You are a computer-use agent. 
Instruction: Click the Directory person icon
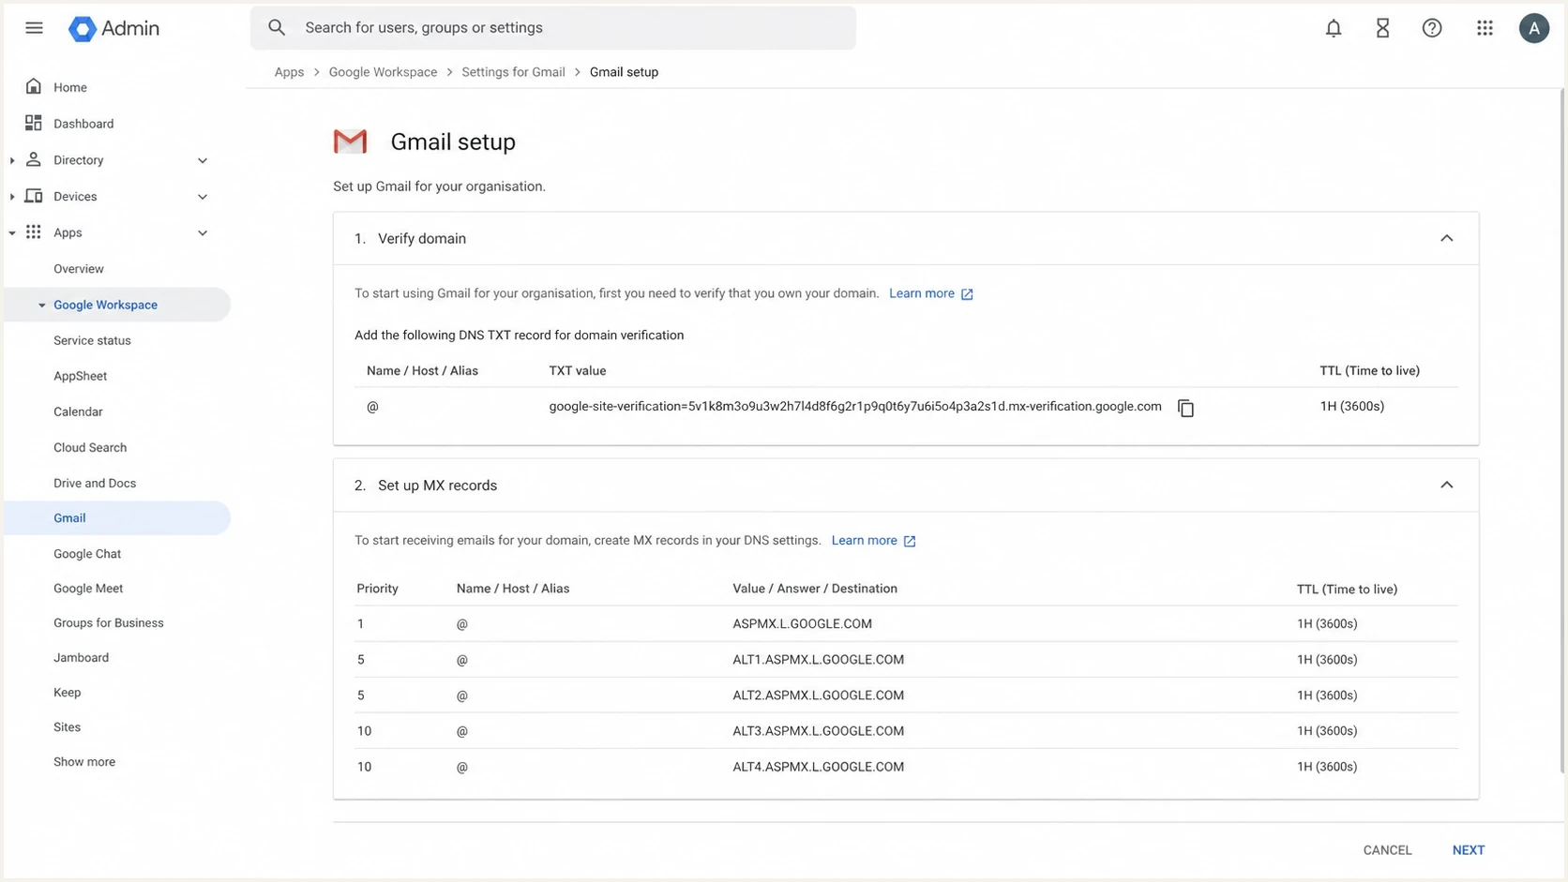(x=34, y=159)
